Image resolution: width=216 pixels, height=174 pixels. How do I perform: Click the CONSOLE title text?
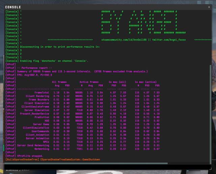pyautogui.click(x=13, y=7)
